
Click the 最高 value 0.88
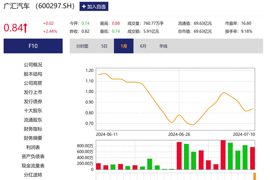pyautogui.click(x=116, y=23)
